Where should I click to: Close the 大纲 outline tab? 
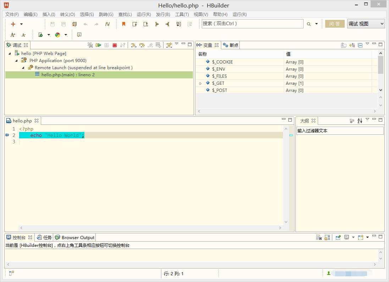point(313,121)
